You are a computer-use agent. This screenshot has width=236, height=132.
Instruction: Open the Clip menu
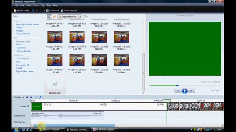coord(42,5)
